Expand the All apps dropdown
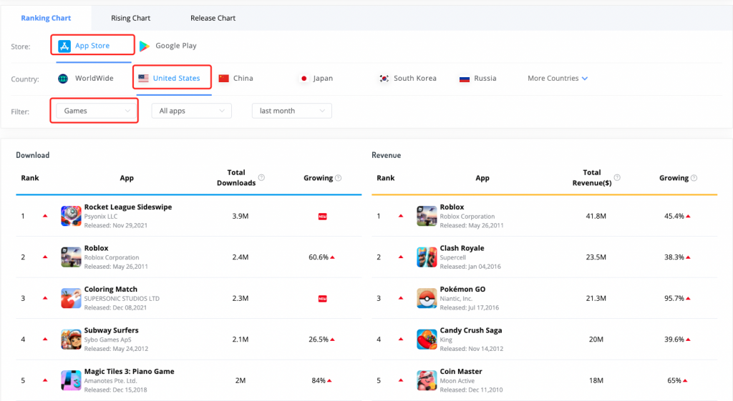The width and height of the screenshot is (733, 401). click(x=192, y=111)
